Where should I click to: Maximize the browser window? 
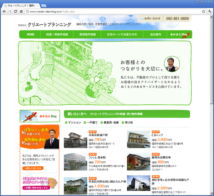[203, 2]
